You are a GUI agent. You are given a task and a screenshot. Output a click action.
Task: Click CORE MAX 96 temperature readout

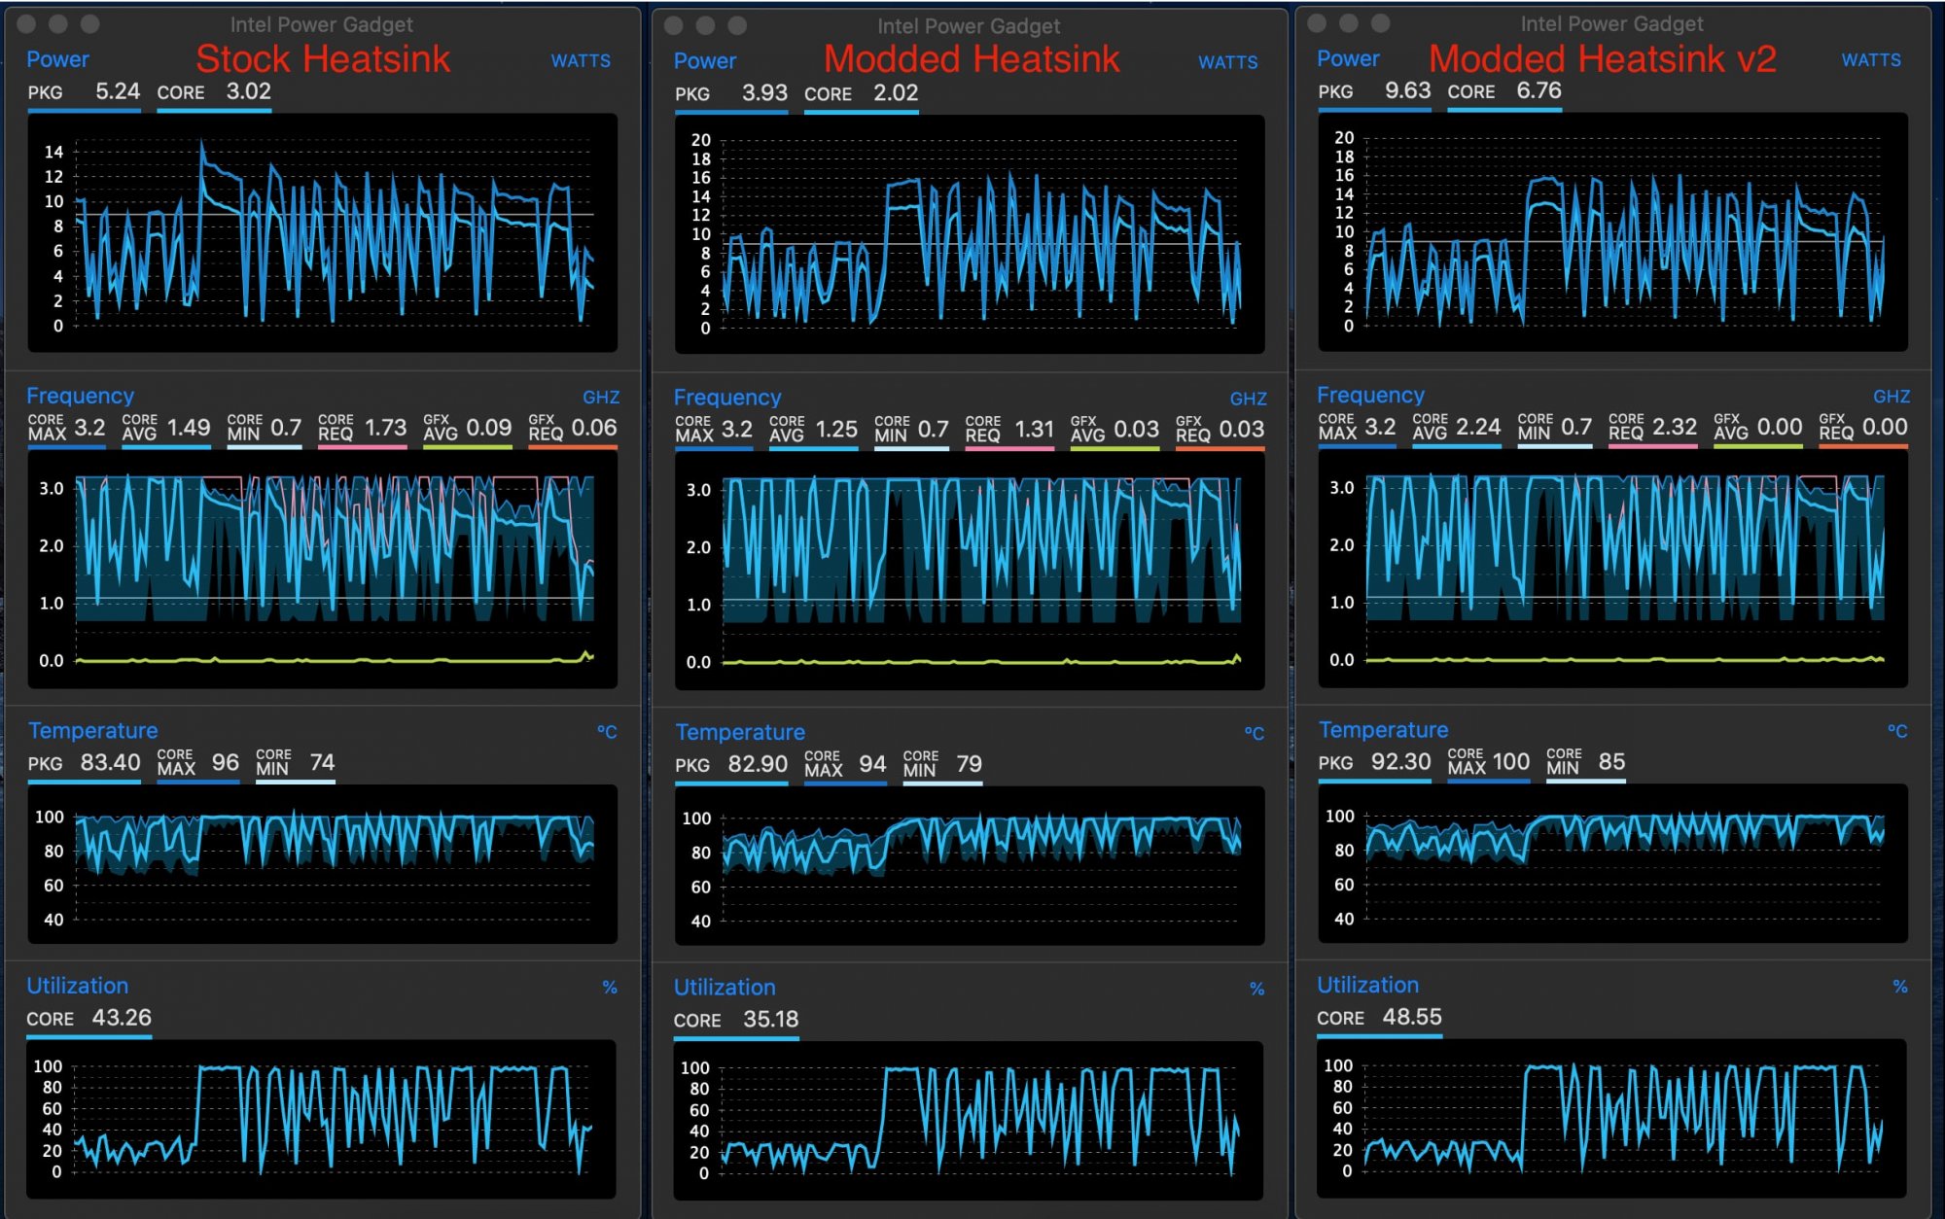pyautogui.click(x=225, y=762)
